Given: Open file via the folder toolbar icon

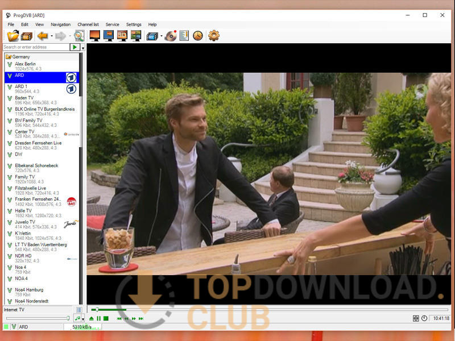Looking at the screenshot, I should (x=13, y=36).
